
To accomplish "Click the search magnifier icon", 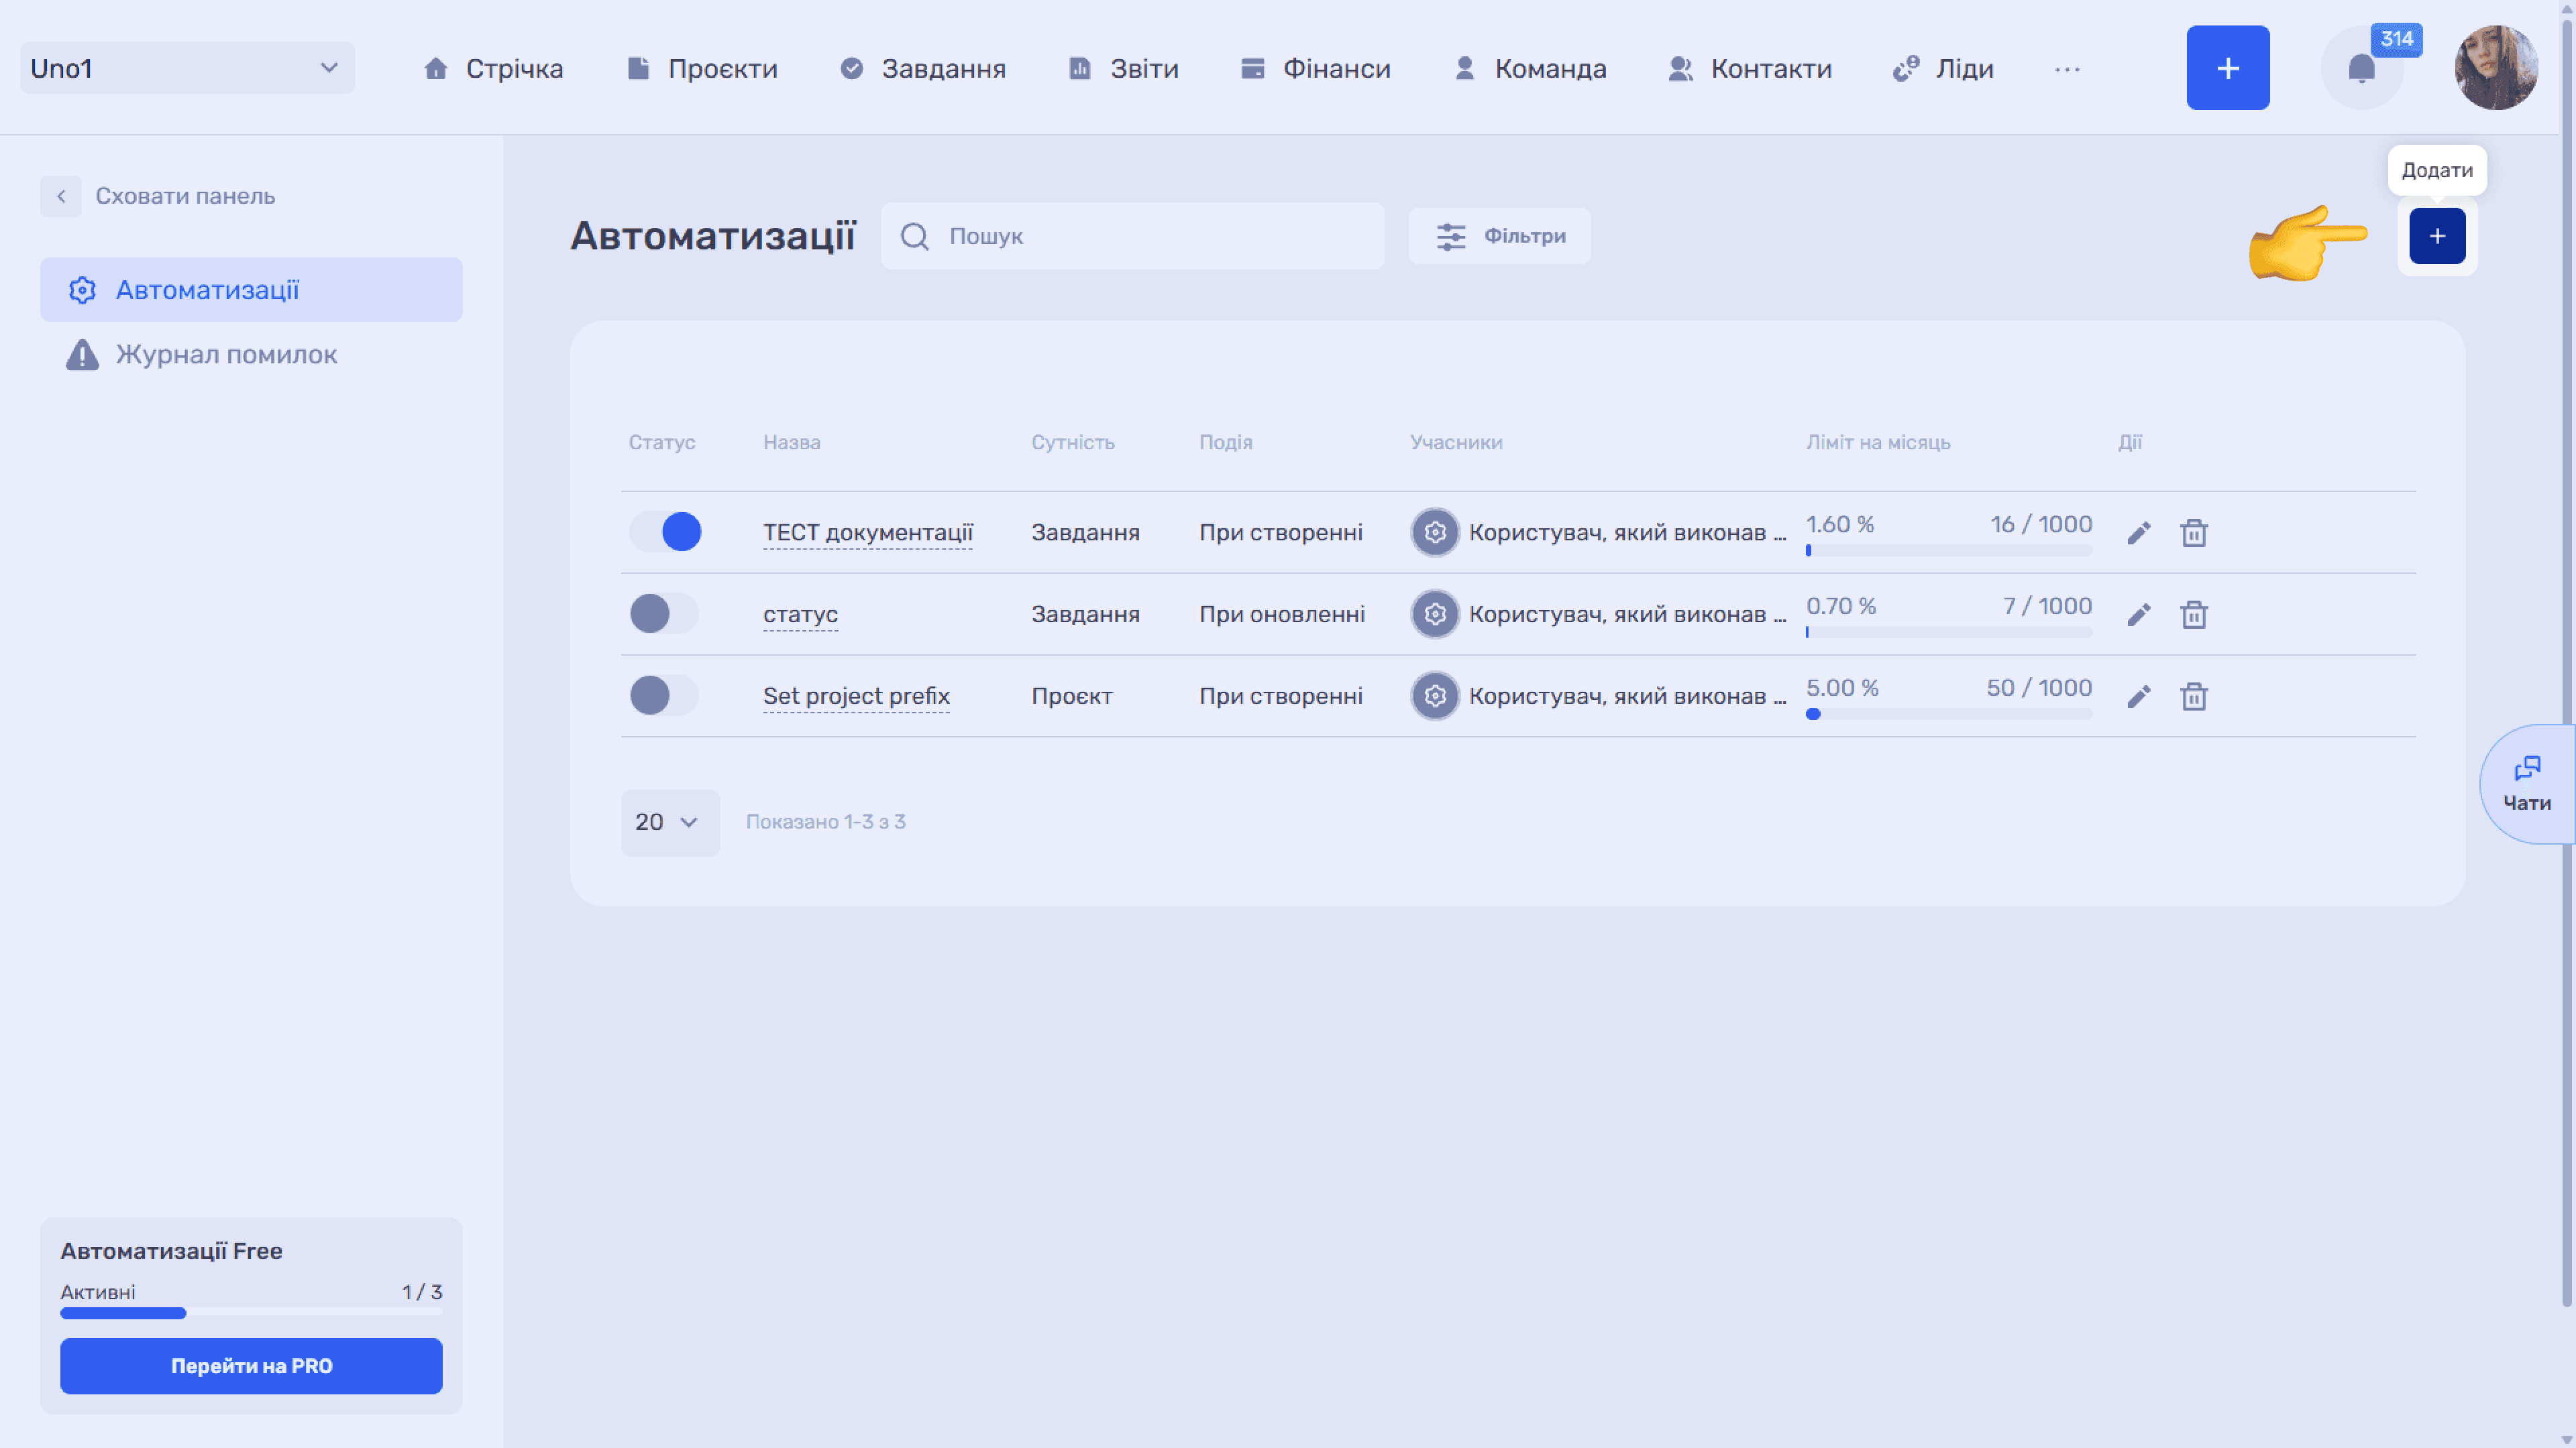I will click(x=914, y=236).
